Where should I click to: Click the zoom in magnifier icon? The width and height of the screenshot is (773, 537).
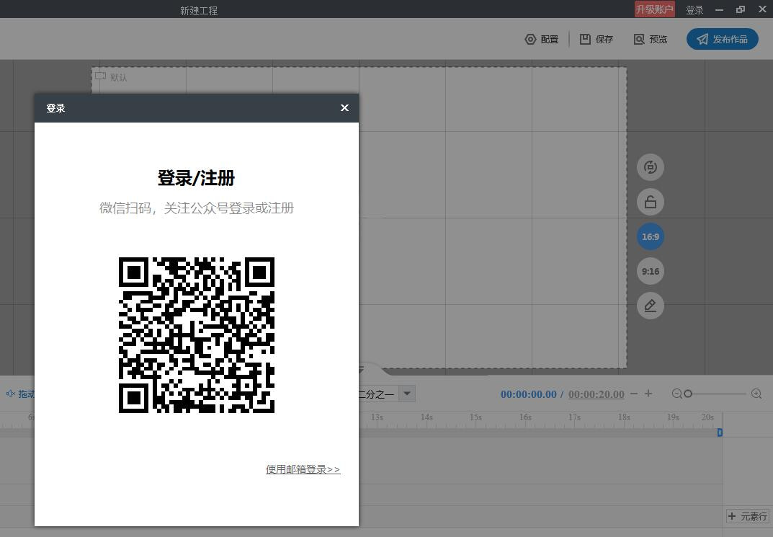point(756,394)
